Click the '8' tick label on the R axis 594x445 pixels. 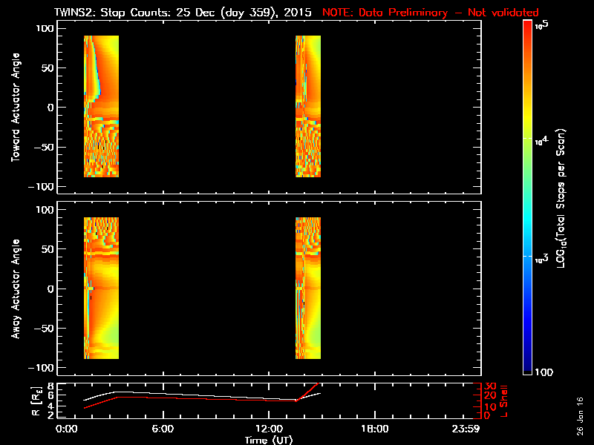(50, 386)
